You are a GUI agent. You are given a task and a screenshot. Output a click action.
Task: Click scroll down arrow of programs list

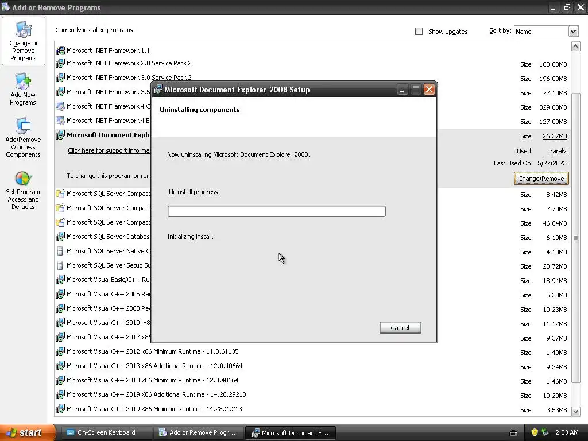(x=575, y=411)
